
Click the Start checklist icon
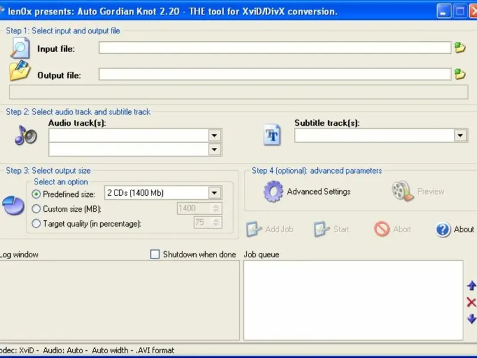(x=321, y=229)
